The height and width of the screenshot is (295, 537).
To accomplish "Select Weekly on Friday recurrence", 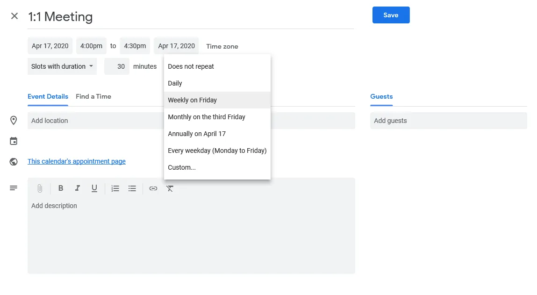I will coord(192,100).
